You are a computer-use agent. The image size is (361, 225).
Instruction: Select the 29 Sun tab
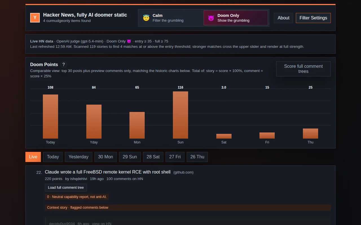pyautogui.click(x=130, y=157)
